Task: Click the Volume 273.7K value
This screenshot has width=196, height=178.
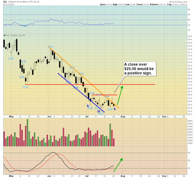Action: tap(158, 4)
